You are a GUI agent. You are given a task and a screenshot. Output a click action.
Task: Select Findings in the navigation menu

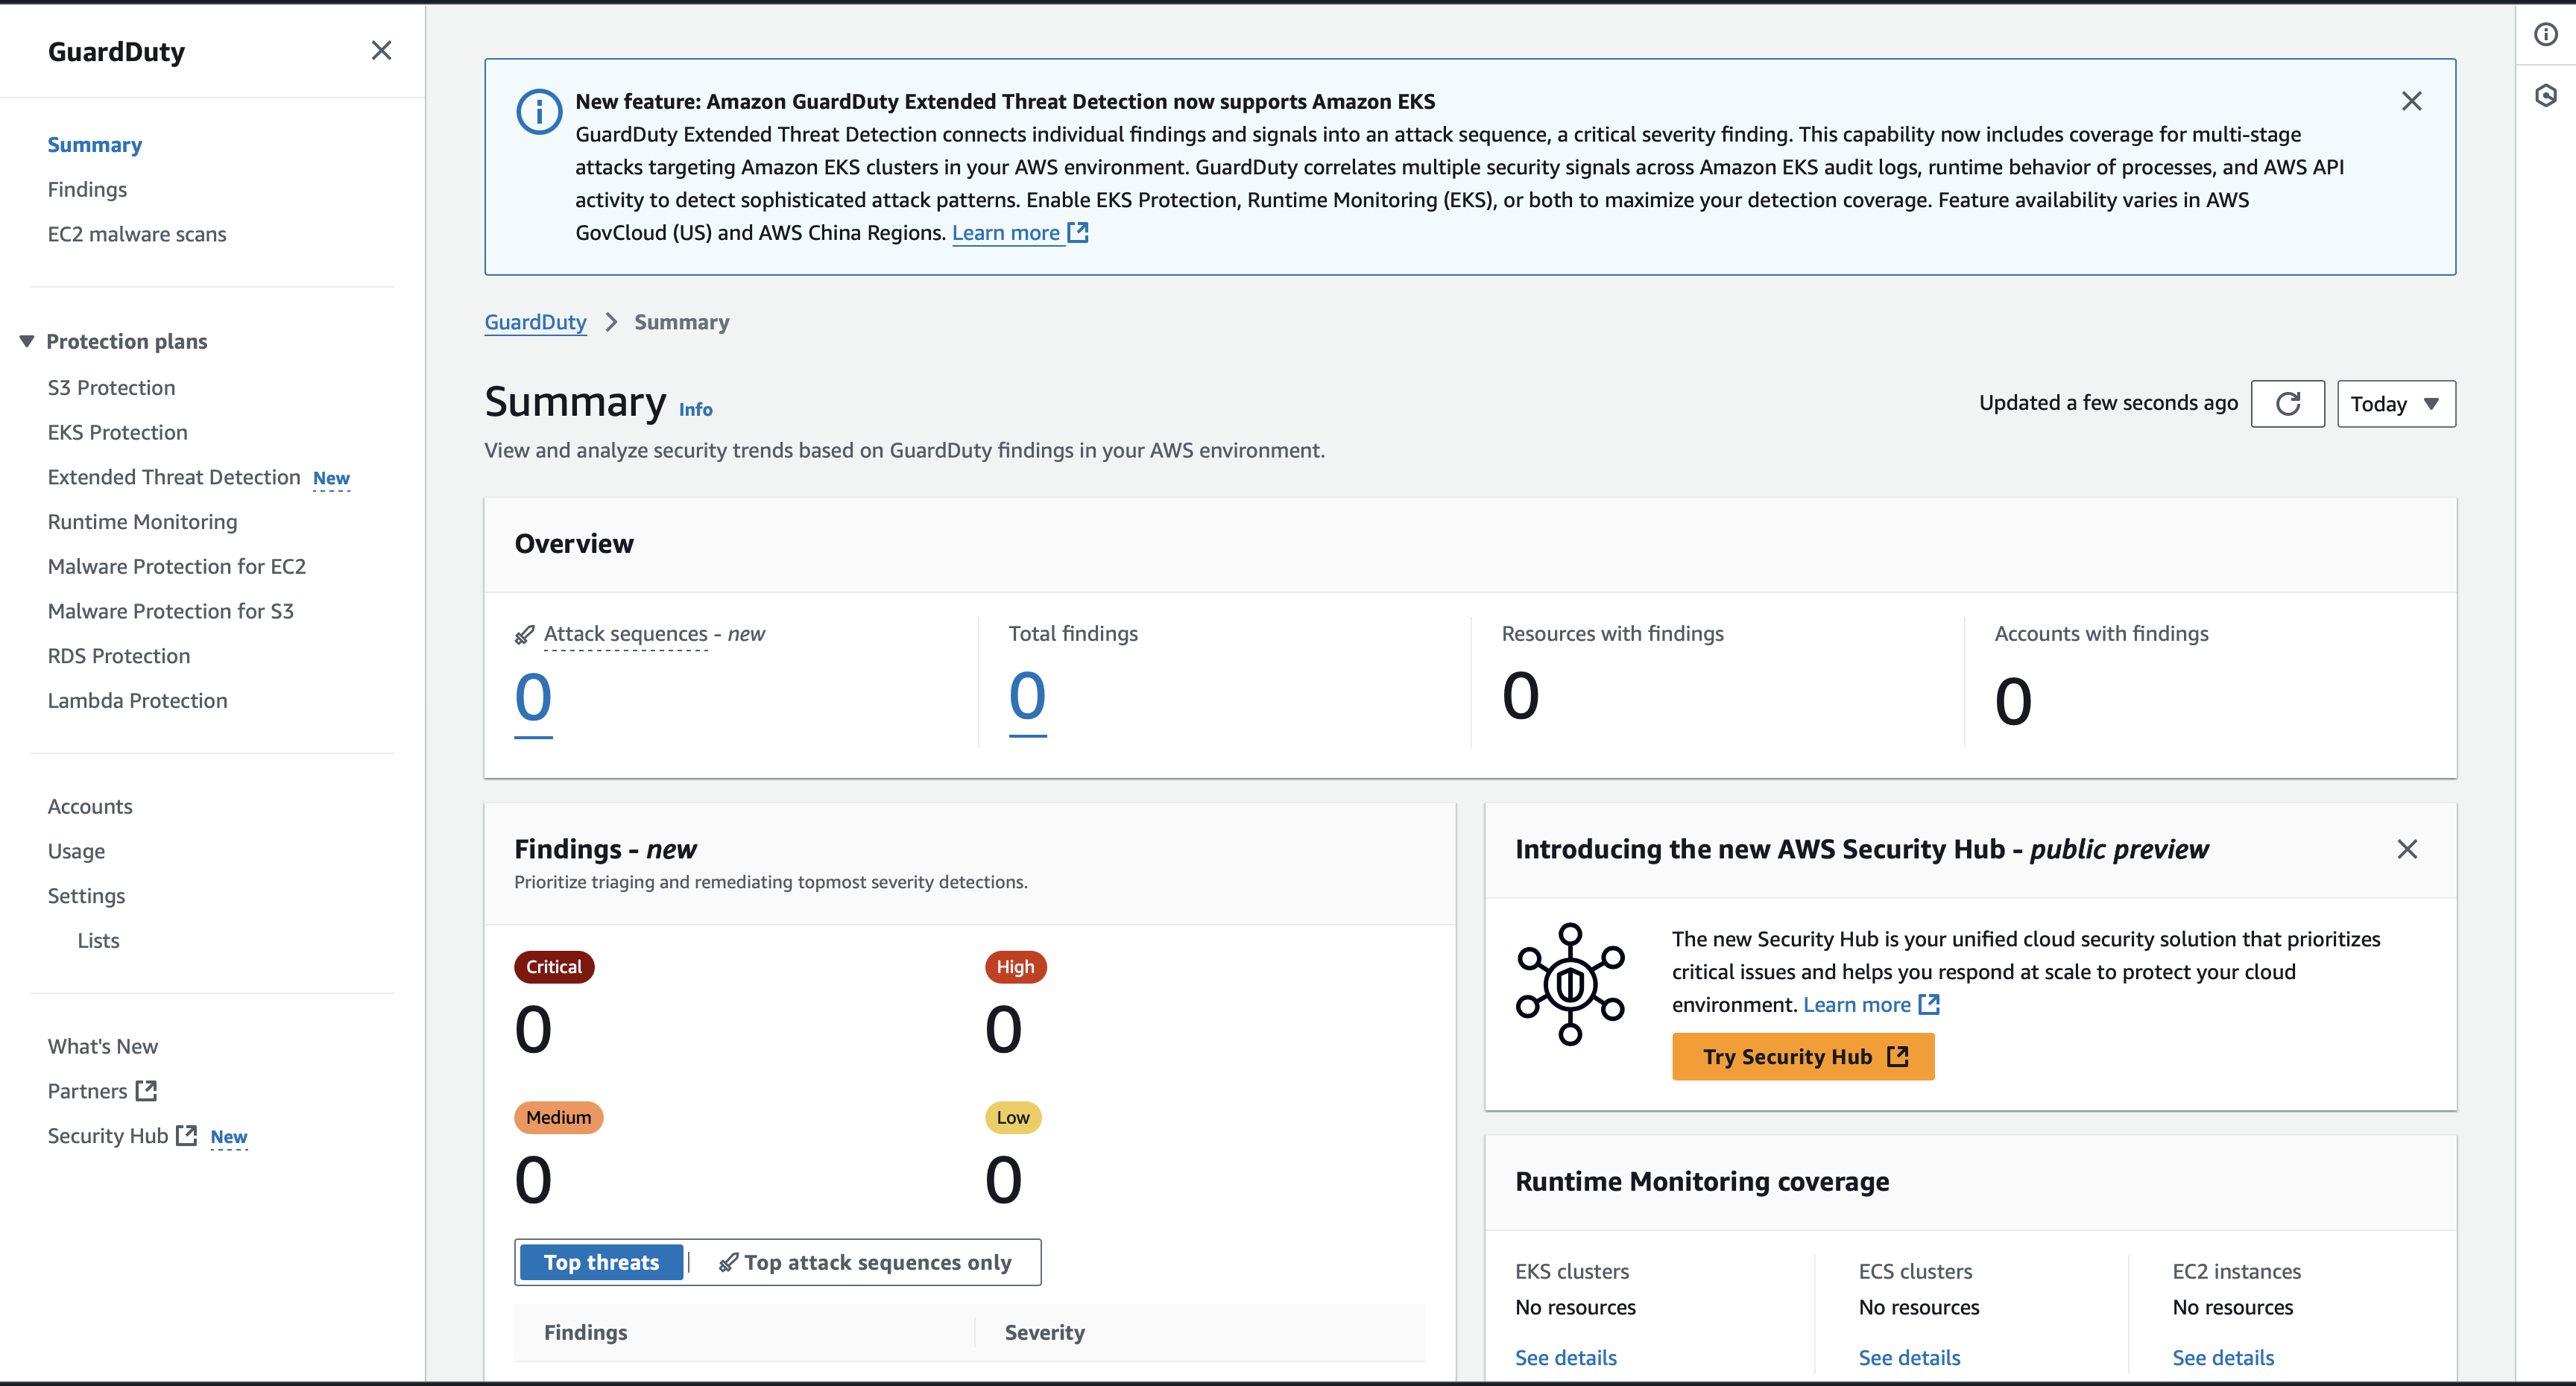tap(87, 189)
